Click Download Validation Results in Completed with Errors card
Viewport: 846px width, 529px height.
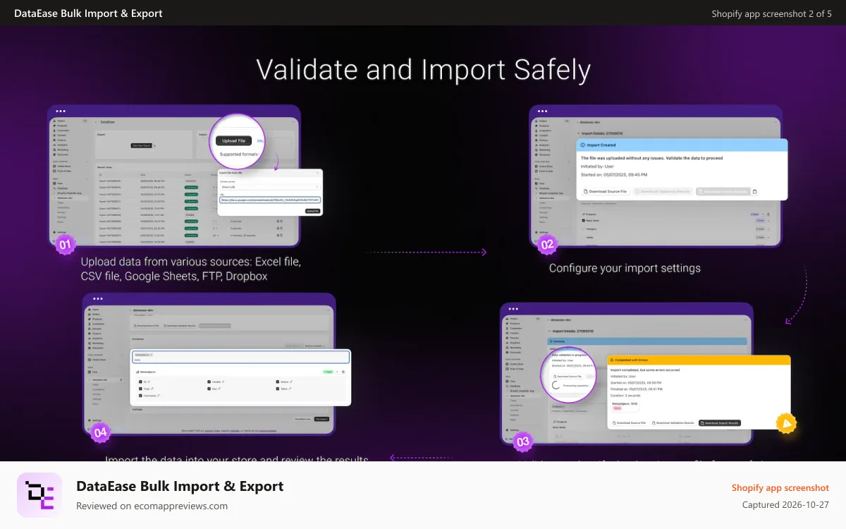pyautogui.click(x=673, y=423)
